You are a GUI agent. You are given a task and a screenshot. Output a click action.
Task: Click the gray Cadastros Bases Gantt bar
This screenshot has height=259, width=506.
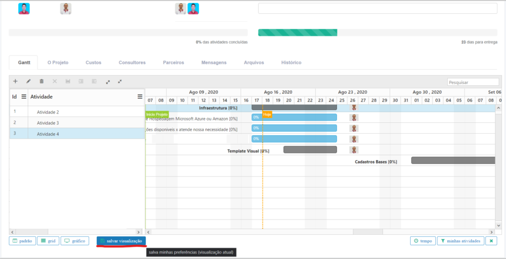click(453, 160)
